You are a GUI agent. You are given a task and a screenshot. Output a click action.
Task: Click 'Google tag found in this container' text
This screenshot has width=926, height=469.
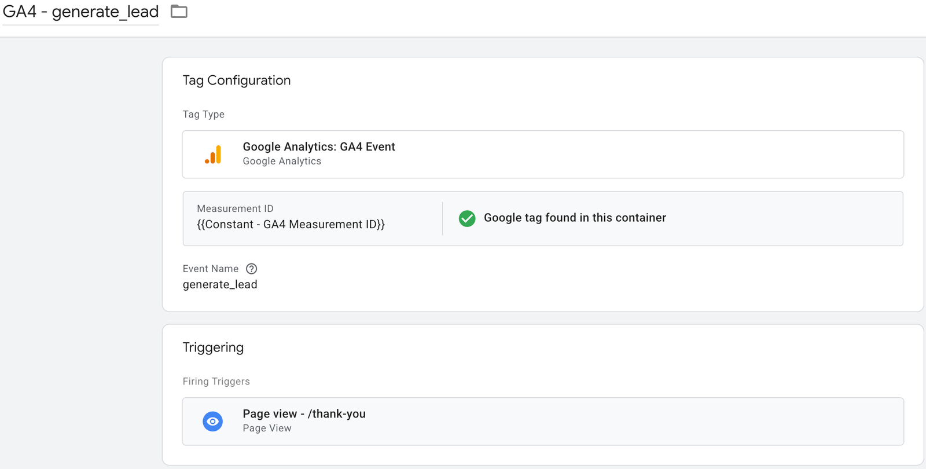(x=575, y=218)
